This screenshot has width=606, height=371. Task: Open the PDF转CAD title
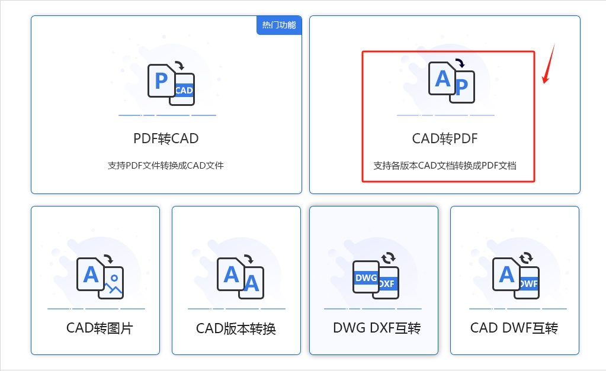(166, 138)
